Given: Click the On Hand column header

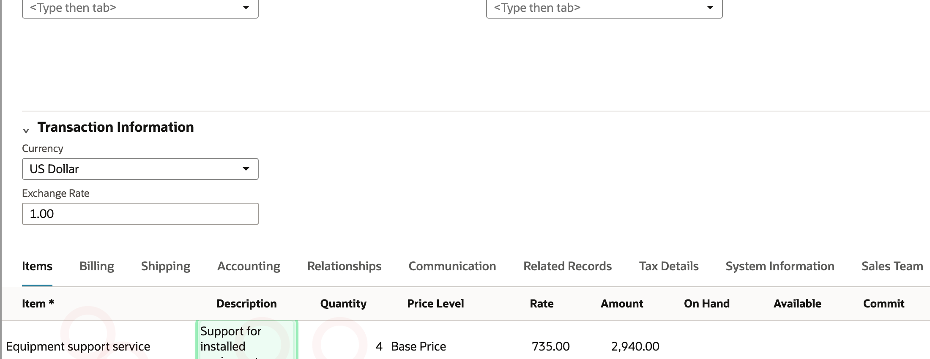Looking at the screenshot, I should 707,304.
